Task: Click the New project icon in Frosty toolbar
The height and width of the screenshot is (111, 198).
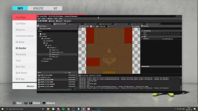Action: point(38,21)
